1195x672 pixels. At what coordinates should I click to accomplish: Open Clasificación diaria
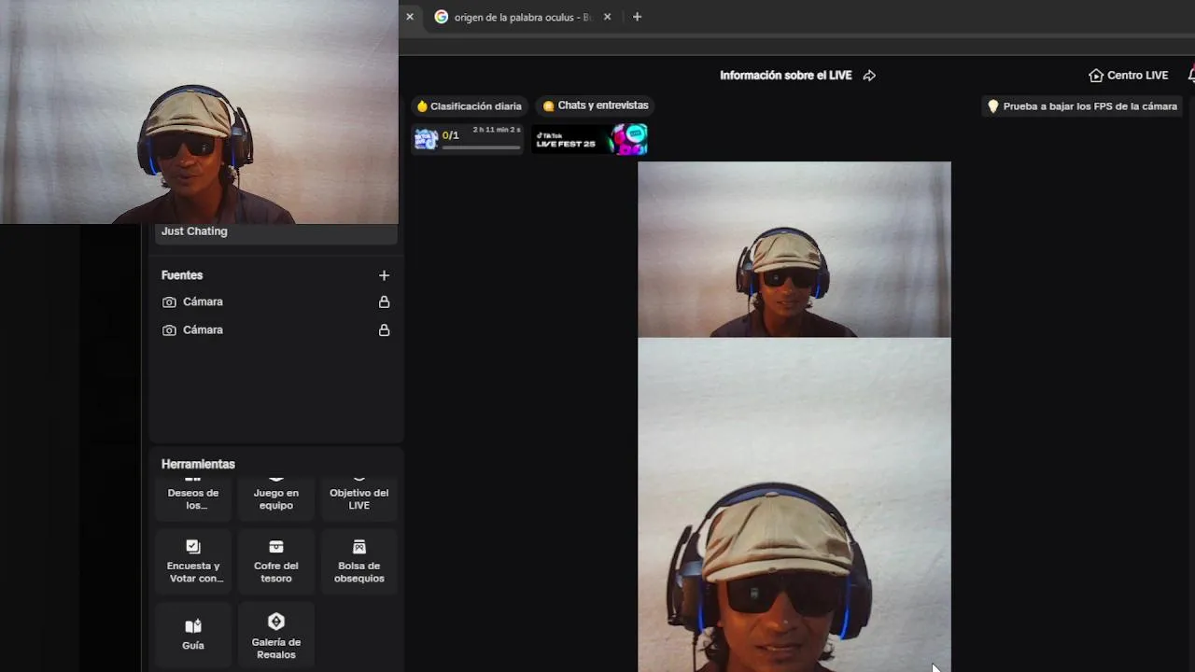469,106
